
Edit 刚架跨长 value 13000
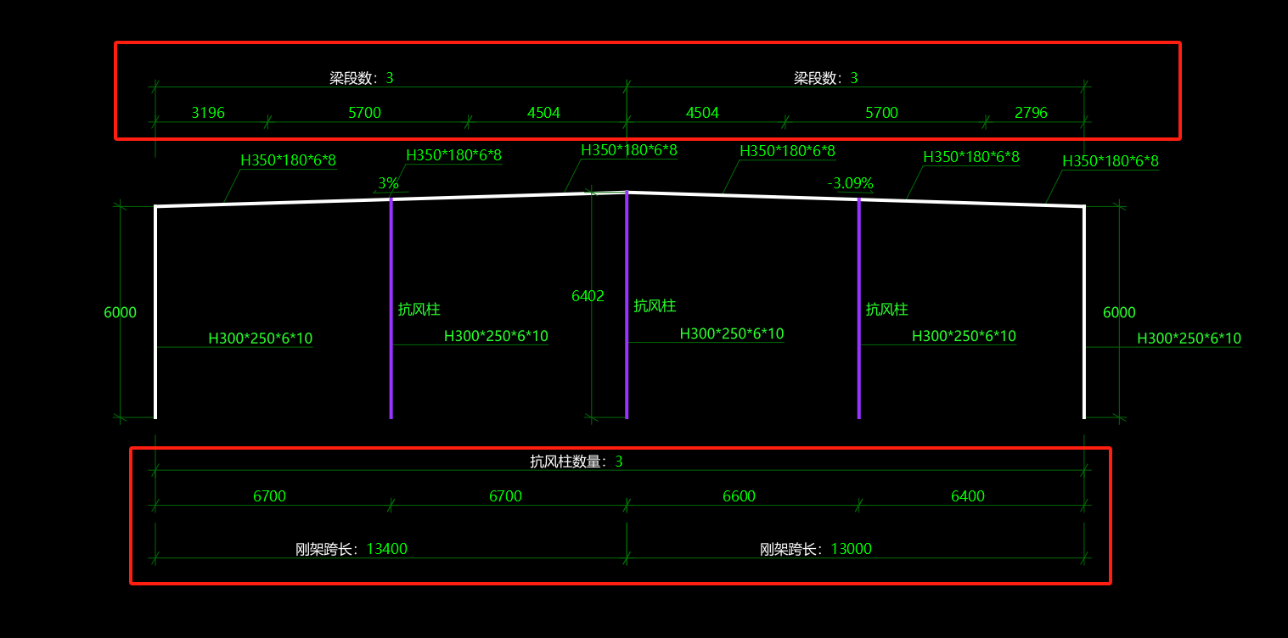851,549
